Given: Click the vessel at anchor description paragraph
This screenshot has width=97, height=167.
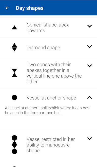Looking at the screenshot, I should coord(48,110).
